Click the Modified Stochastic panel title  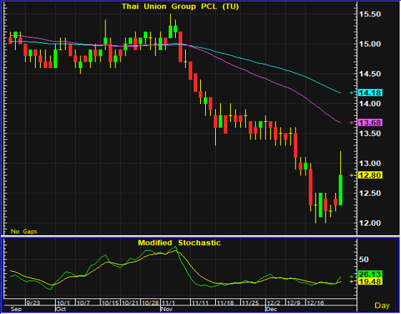pos(179,242)
